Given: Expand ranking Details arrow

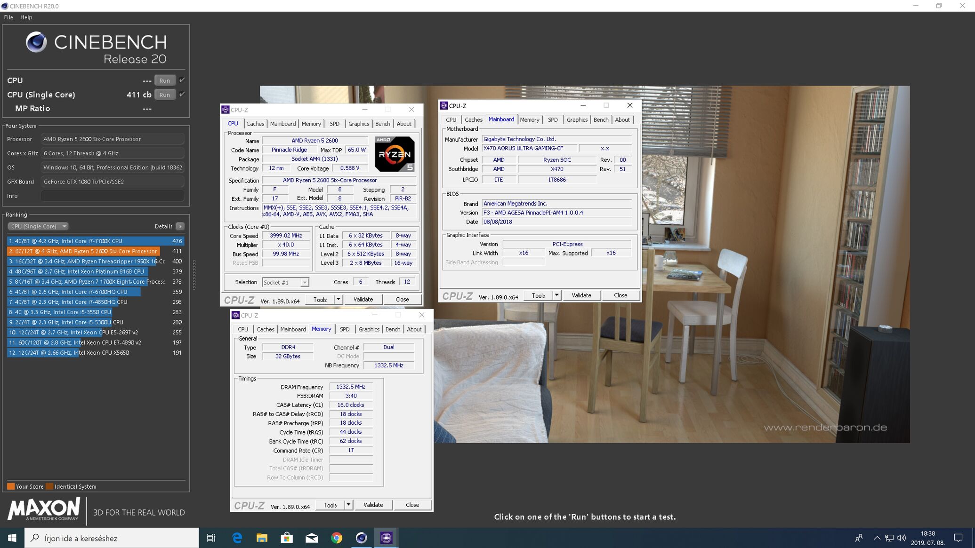Looking at the screenshot, I should (x=180, y=226).
